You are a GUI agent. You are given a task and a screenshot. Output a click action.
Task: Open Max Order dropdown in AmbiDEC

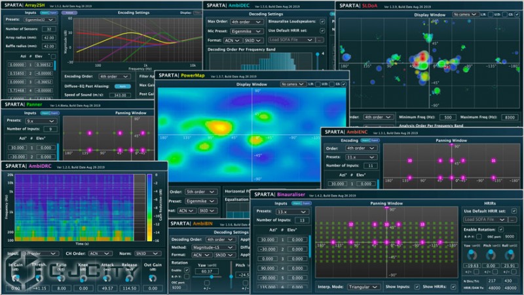pyautogui.click(x=247, y=22)
